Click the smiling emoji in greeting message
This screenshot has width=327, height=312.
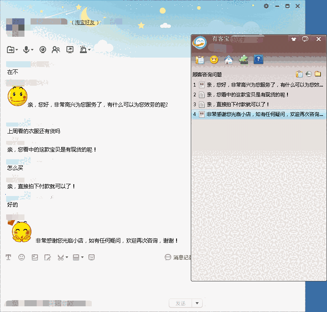[x=18, y=96]
